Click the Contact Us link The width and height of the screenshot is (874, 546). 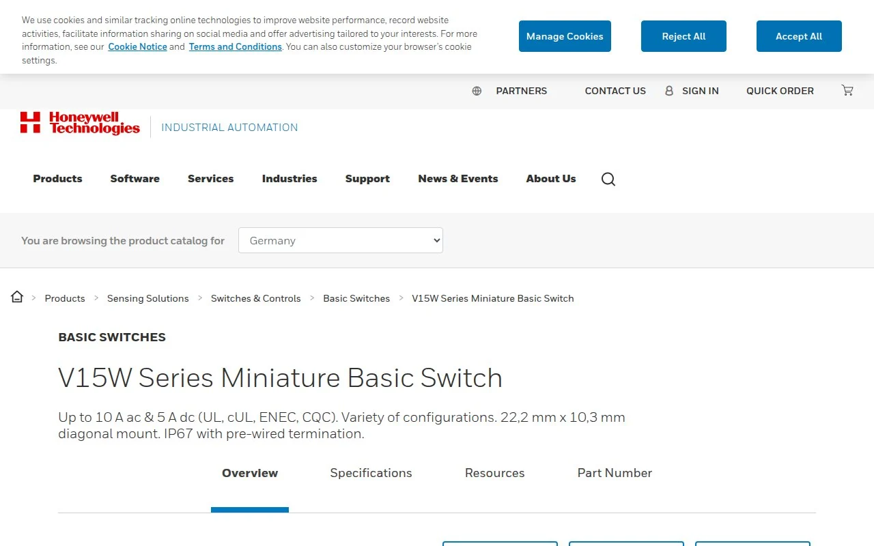615,91
